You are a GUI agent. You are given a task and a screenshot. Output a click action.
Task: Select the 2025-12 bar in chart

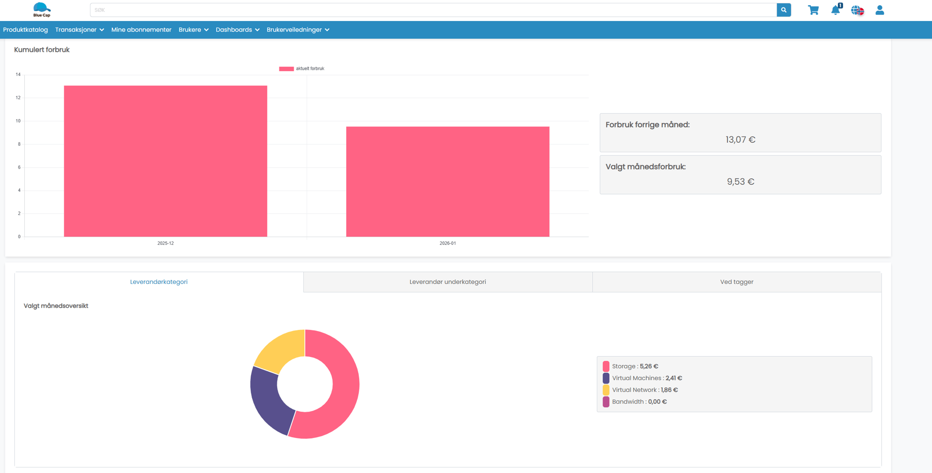[x=165, y=161]
